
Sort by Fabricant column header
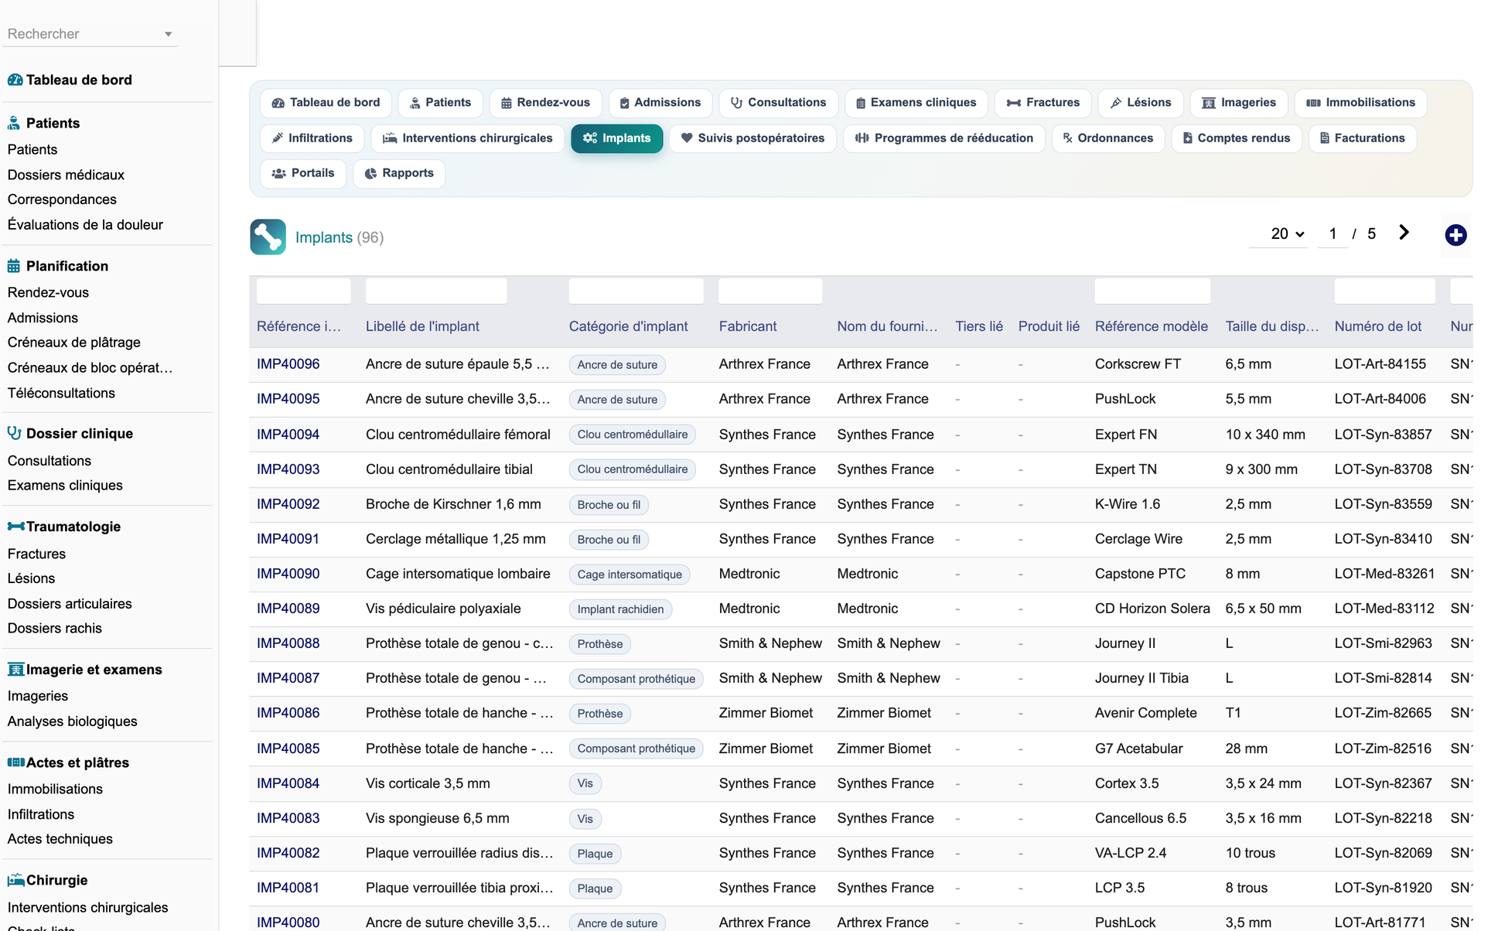(748, 326)
